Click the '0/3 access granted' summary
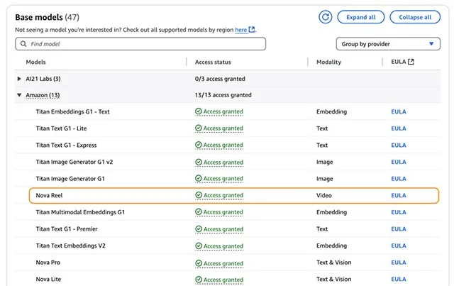 click(x=220, y=79)
